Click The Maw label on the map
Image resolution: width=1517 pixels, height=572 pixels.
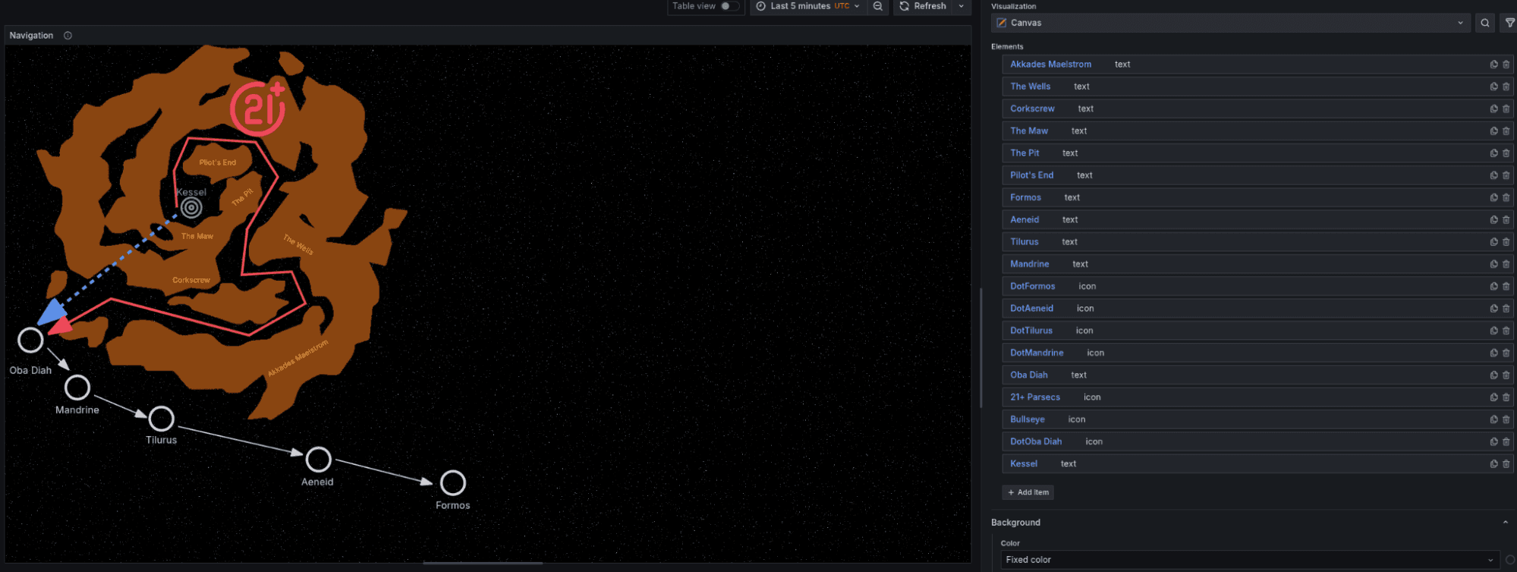(197, 236)
